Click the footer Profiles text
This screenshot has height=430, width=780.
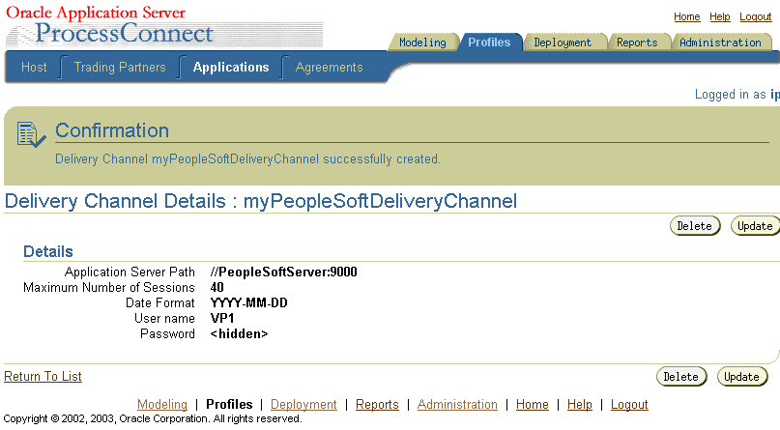pos(229,404)
